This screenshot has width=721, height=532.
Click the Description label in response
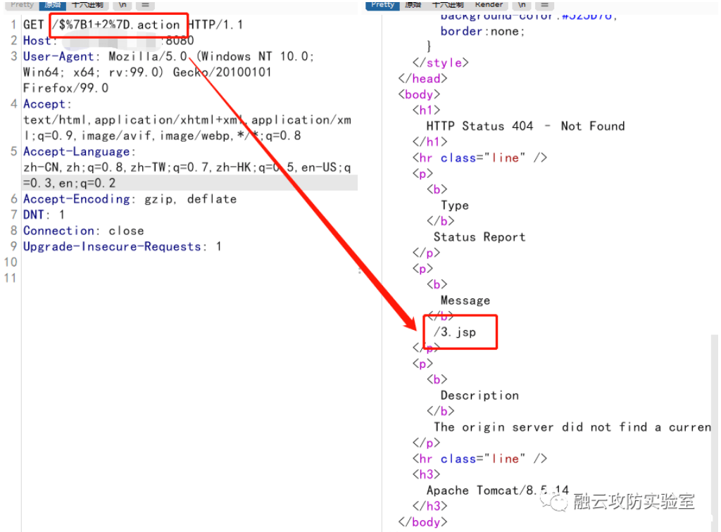(479, 395)
